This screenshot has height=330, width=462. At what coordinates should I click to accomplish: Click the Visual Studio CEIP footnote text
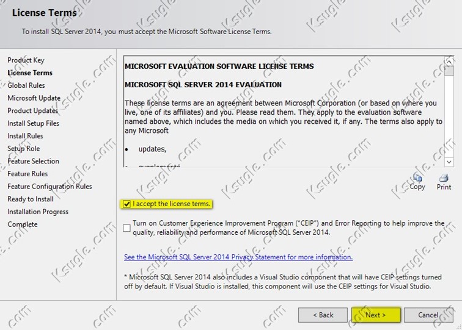[x=283, y=281]
